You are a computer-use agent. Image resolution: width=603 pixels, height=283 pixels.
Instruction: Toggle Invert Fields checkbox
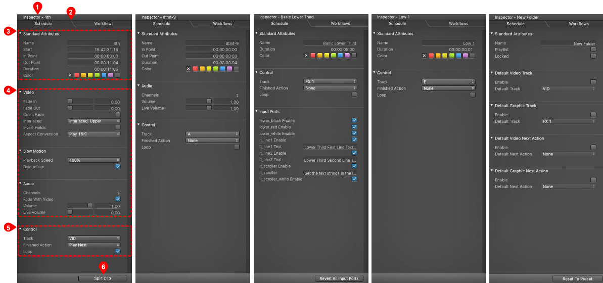point(118,127)
